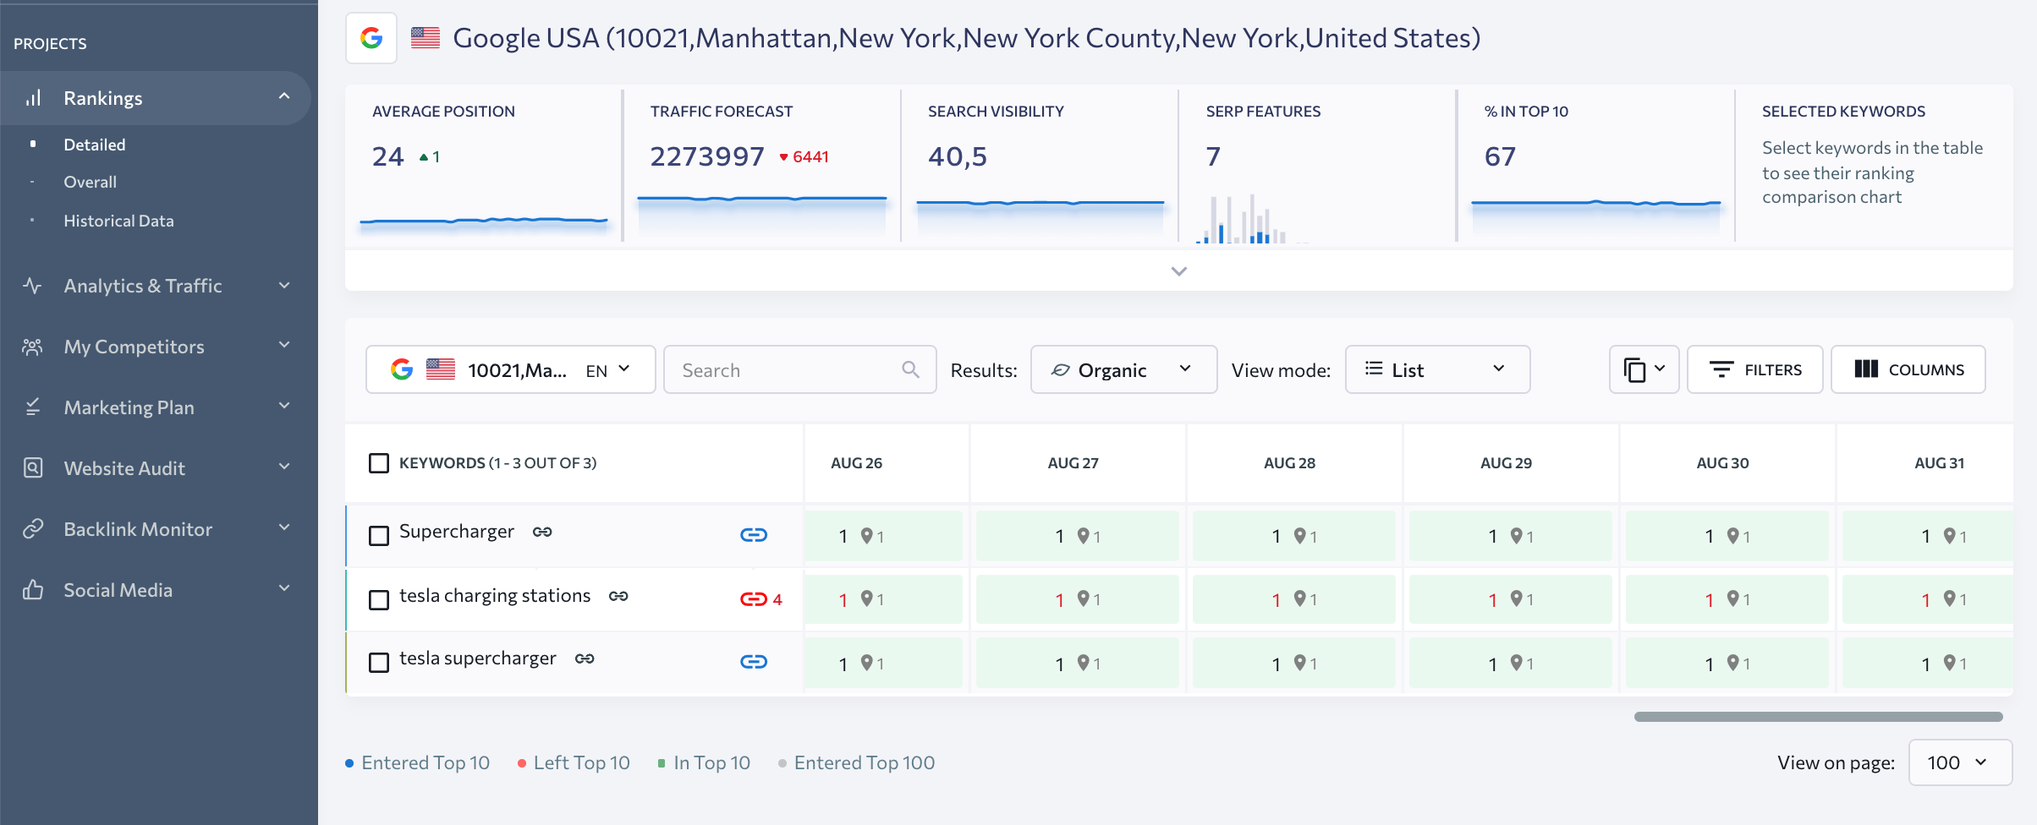Check the tesla charging stations checkbox
Screen dimensions: 2037x825
click(379, 600)
